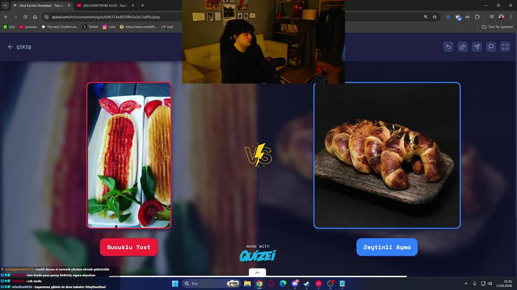Open the Twitter bookmark
517x290 pixels.
[90, 27]
